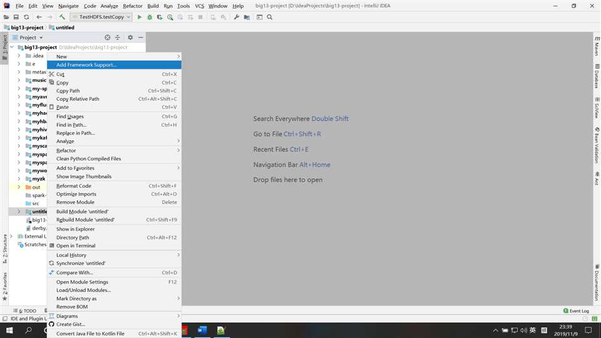Click the Back navigation arrow
The height and width of the screenshot is (338, 601).
click(39, 17)
